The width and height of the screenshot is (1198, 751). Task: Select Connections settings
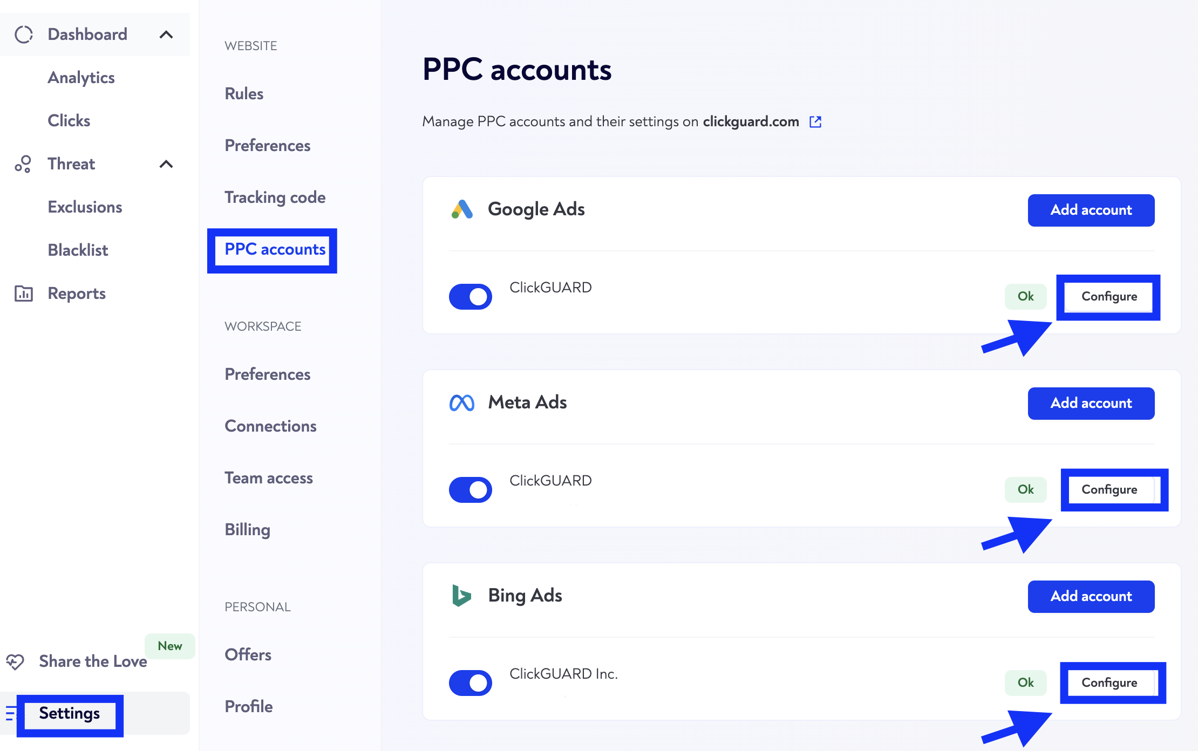point(271,426)
